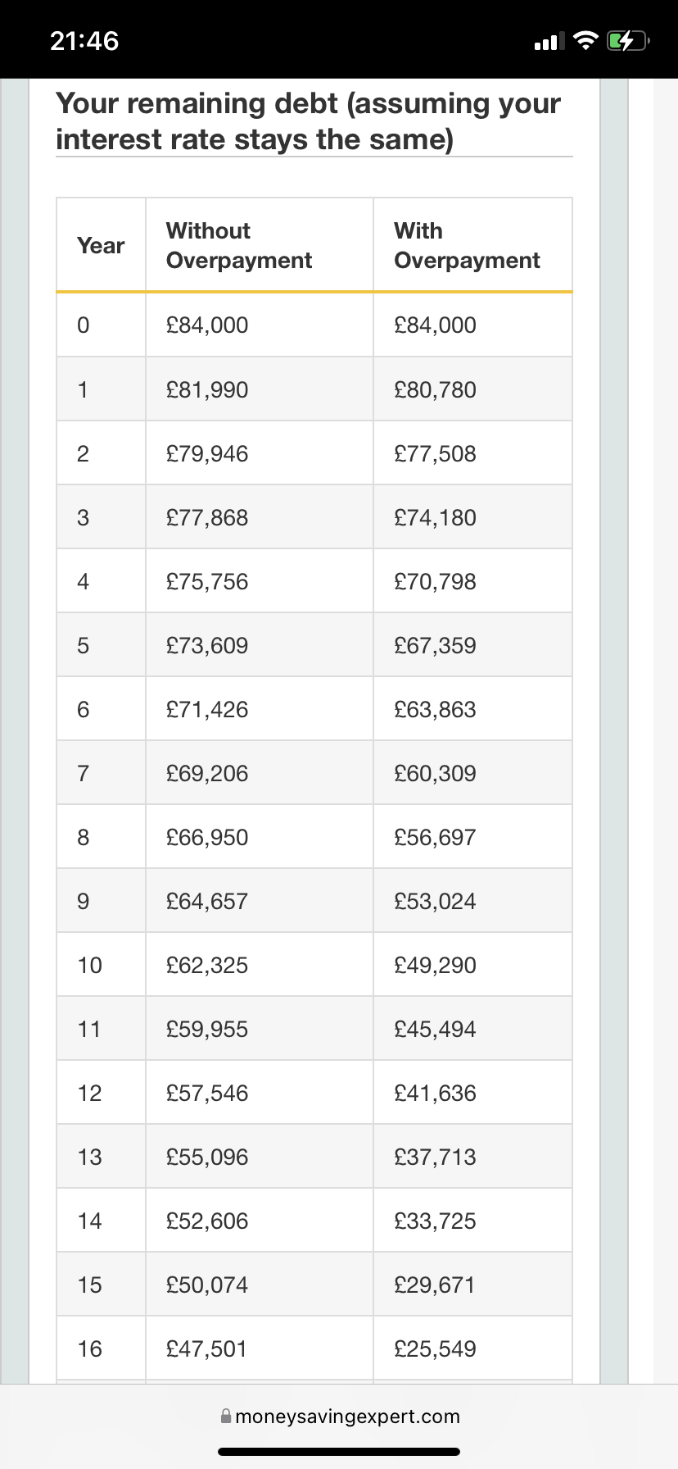This screenshot has width=678, height=1469.
Task: Select the Without Overpayment column header
Action: point(239,245)
